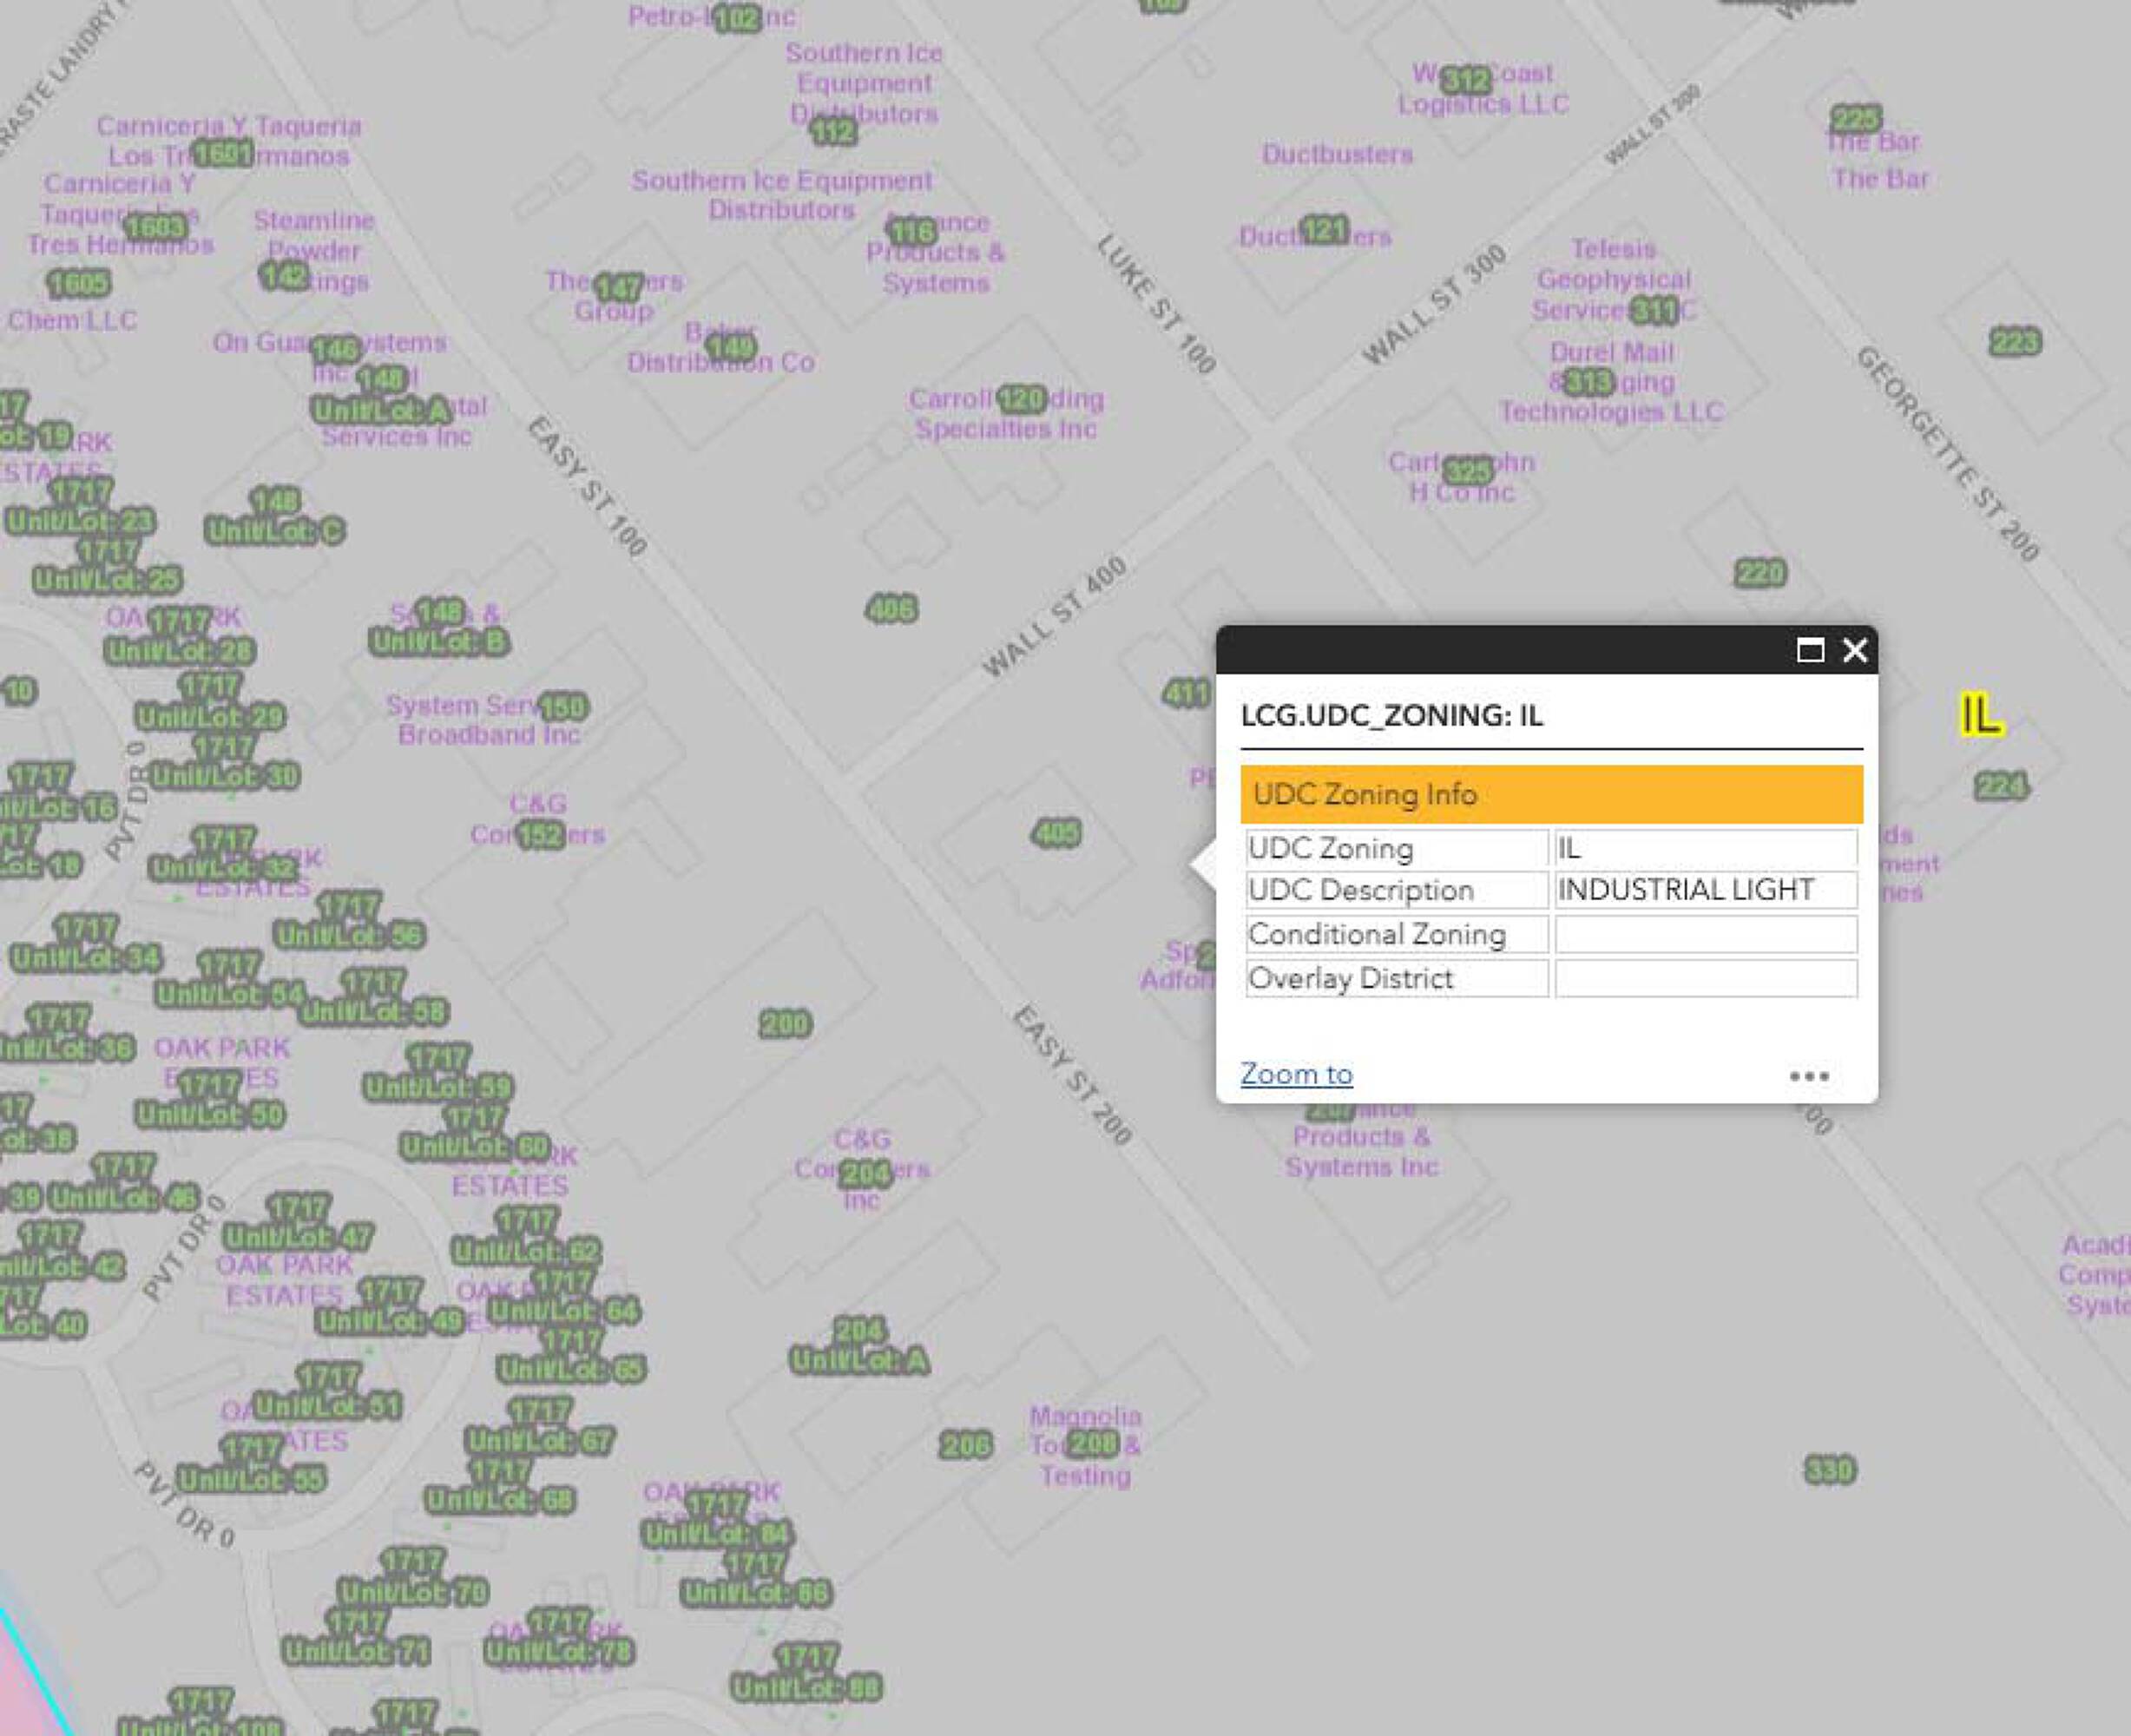Click the Zoom to link
Image resolution: width=2131 pixels, height=1736 pixels.
click(x=1296, y=1074)
